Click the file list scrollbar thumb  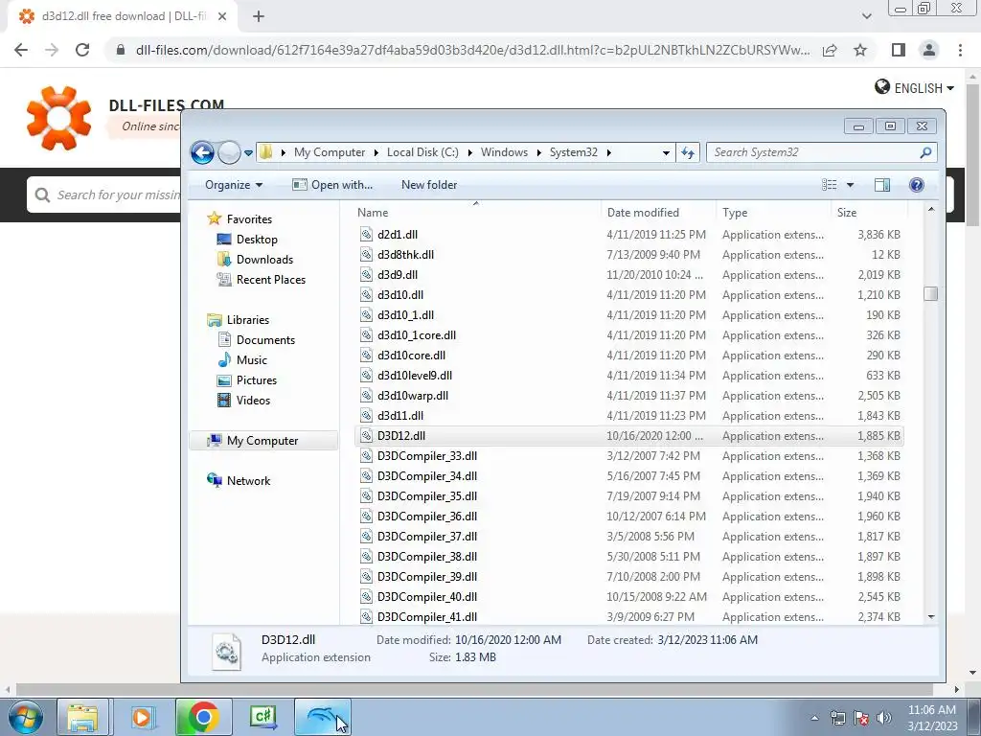click(x=931, y=293)
